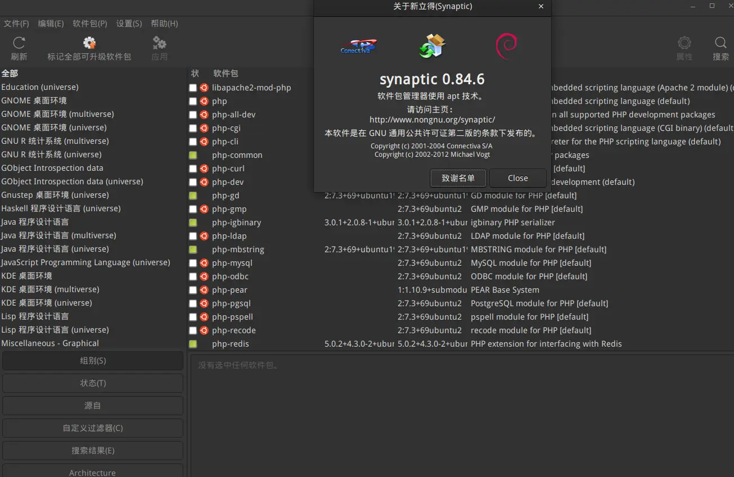Open Properties (属性) toolbar icon
Image resolution: width=734 pixels, height=477 pixels.
(685, 43)
